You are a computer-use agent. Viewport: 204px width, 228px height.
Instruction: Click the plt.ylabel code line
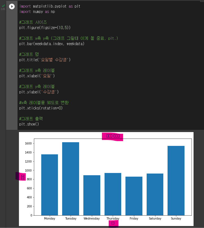(39, 92)
